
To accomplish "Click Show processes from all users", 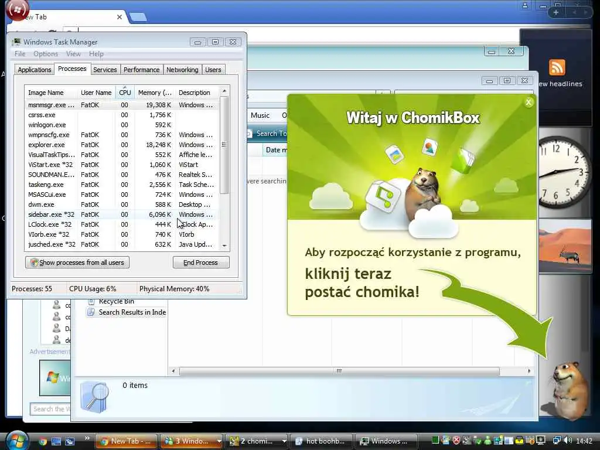I will tap(77, 262).
